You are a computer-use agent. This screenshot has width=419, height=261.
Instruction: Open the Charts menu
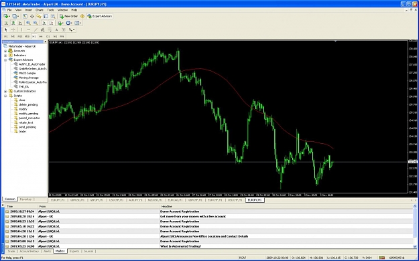click(39, 10)
